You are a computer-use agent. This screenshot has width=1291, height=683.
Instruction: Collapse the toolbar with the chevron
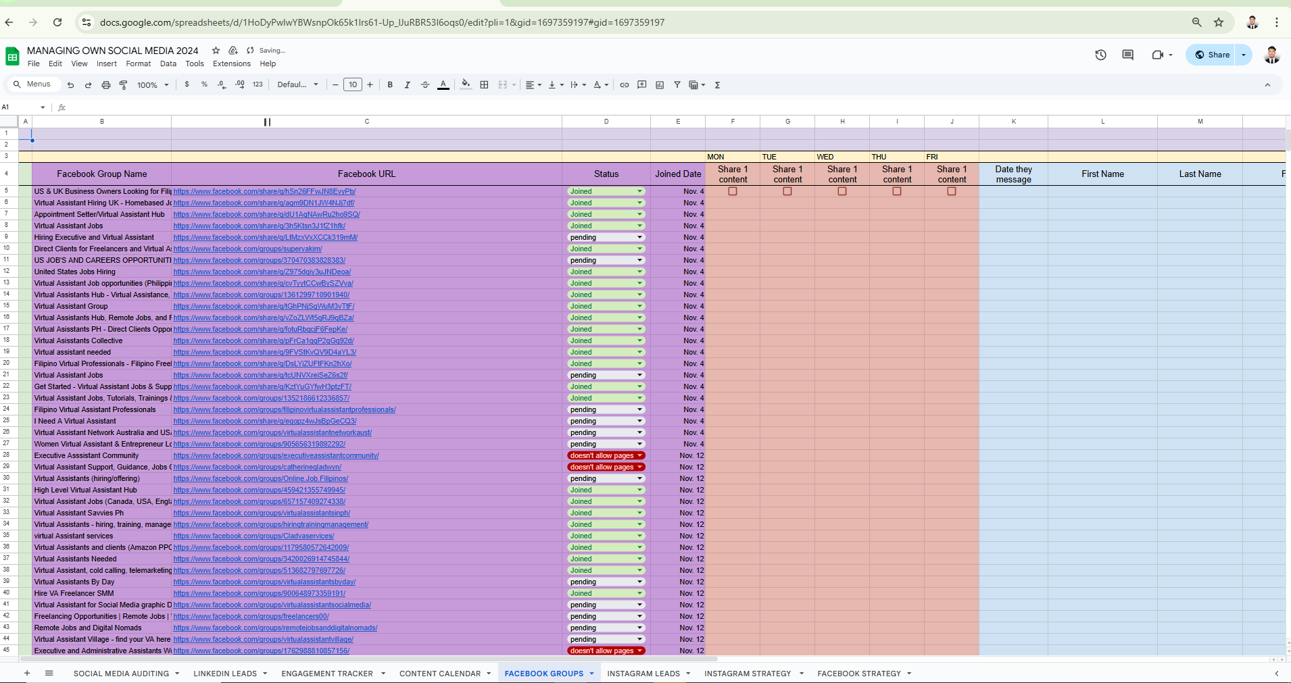1267,85
